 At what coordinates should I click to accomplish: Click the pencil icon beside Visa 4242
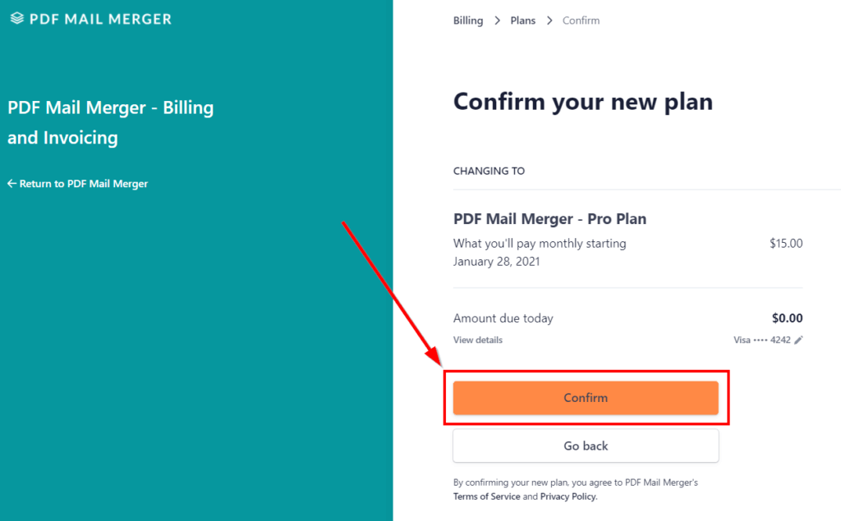tap(797, 340)
